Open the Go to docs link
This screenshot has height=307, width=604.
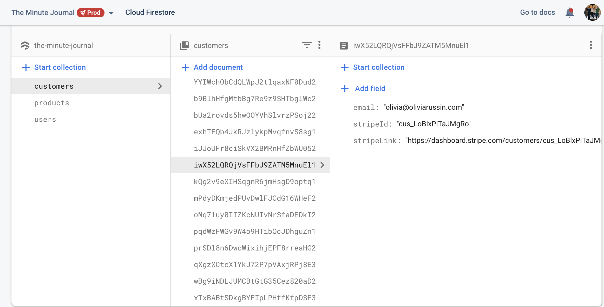[537, 12]
